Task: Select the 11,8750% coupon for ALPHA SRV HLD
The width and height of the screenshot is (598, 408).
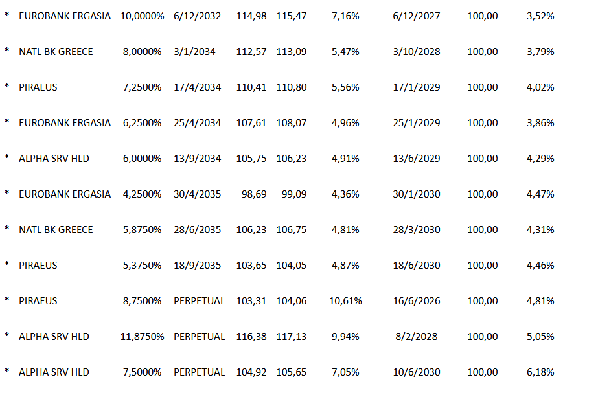Action: click(x=142, y=337)
